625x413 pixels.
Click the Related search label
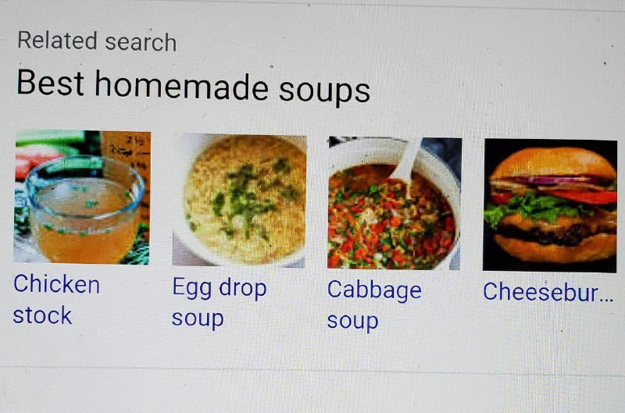coord(97,41)
